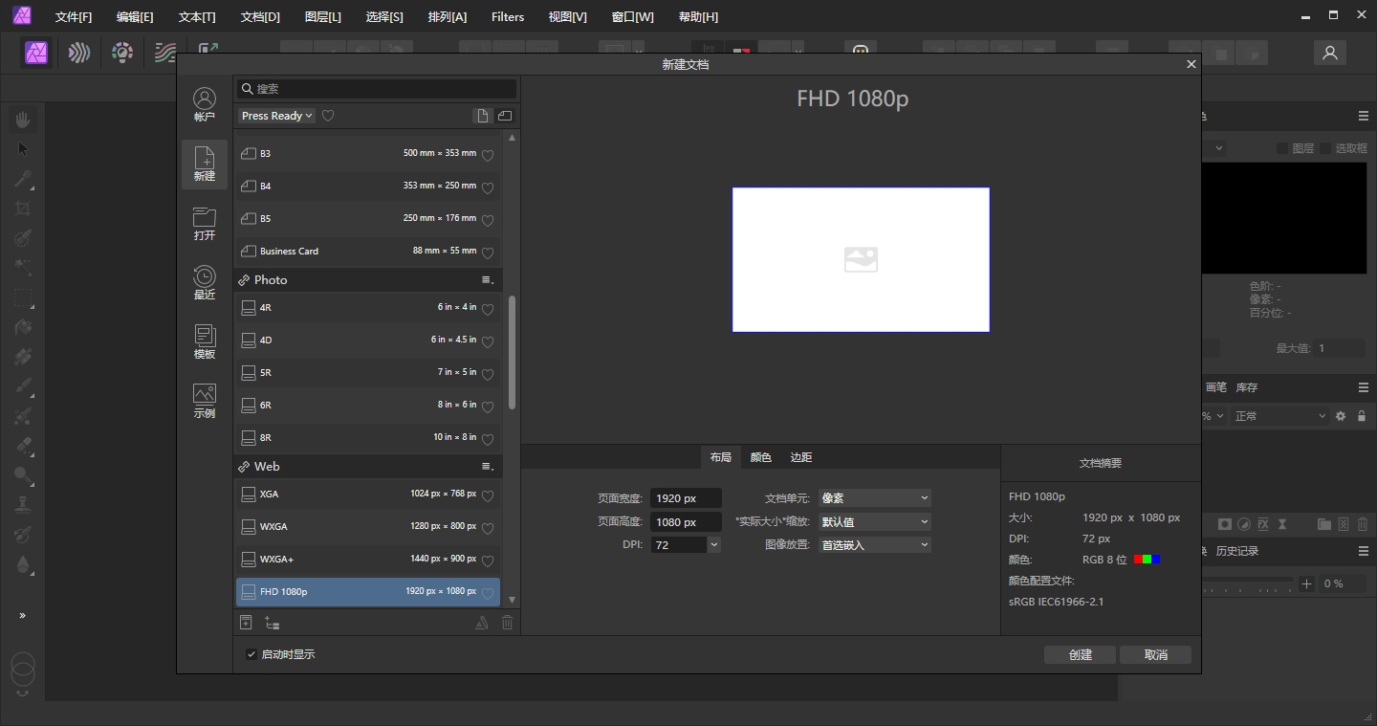Select the rectangular marquee tool

(x=23, y=297)
